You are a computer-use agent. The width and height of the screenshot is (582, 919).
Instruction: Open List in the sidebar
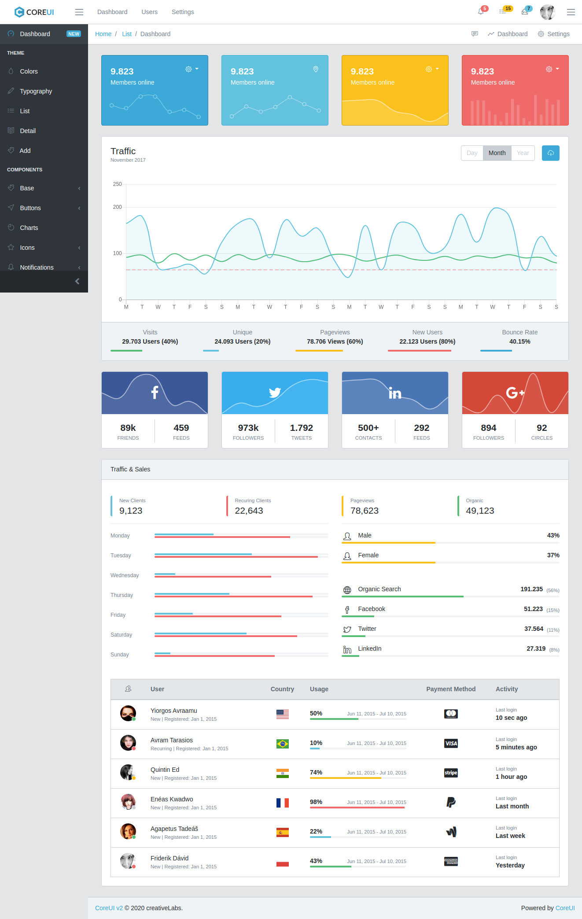pyautogui.click(x=44, y=111)
